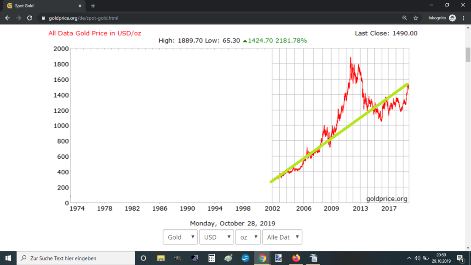Open the Alle Dat time range dropdown
Image resolution: width=471 pixels, height=265 pixels.
282,237
